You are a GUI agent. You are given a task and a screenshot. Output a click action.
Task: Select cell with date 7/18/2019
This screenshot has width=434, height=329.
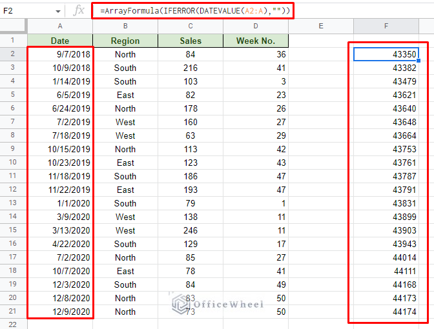60,135
